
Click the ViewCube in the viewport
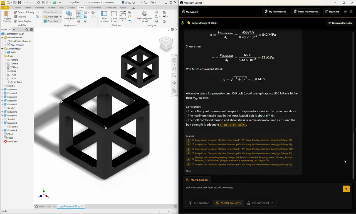coord(166,44)
